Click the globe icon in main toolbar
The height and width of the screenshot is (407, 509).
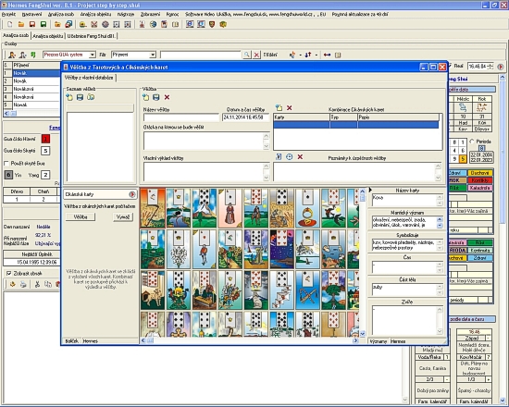153,24
